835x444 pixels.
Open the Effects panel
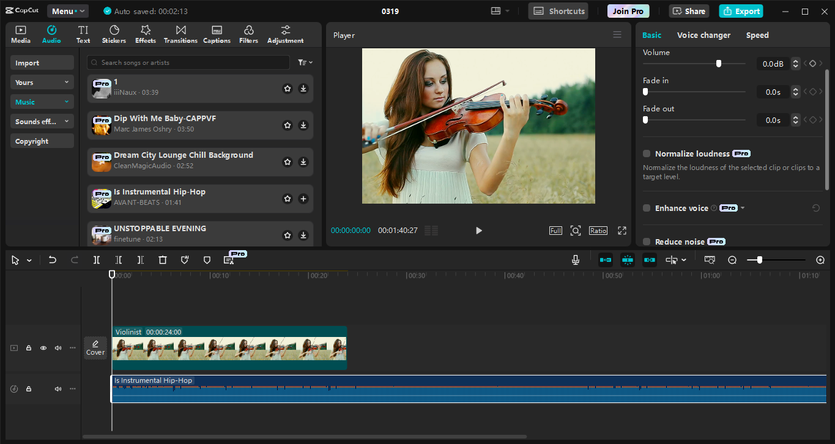[145, 34]
